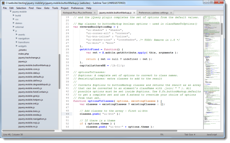Click 'Line 49, Column 30' status text
Viewport: 230px width, 143px height.
click(x=13, y=135)
